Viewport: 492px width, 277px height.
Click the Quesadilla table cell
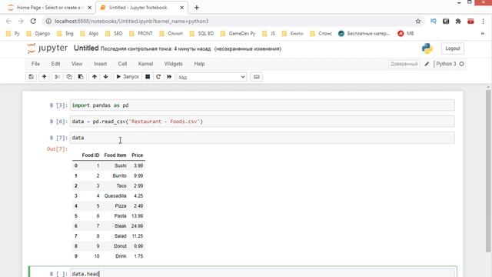pos(115,196)
